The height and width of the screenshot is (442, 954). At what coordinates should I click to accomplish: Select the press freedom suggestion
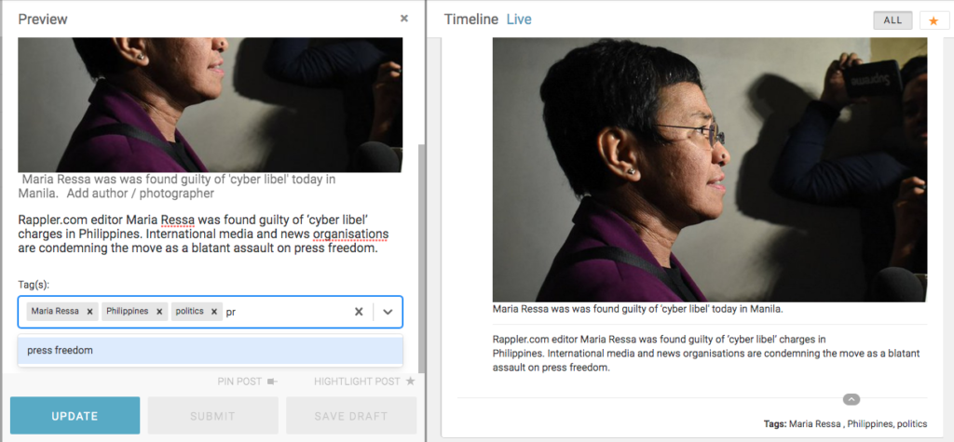tap(211, 350)
